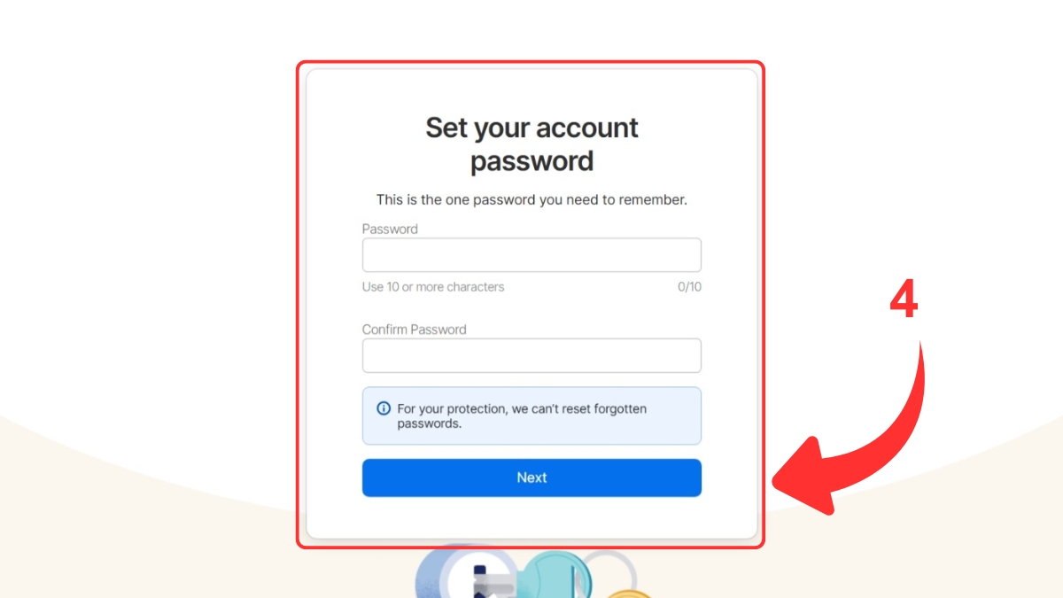Click the red outline around the form
The height and width of the screenshot is (598, 1063).
530,305
